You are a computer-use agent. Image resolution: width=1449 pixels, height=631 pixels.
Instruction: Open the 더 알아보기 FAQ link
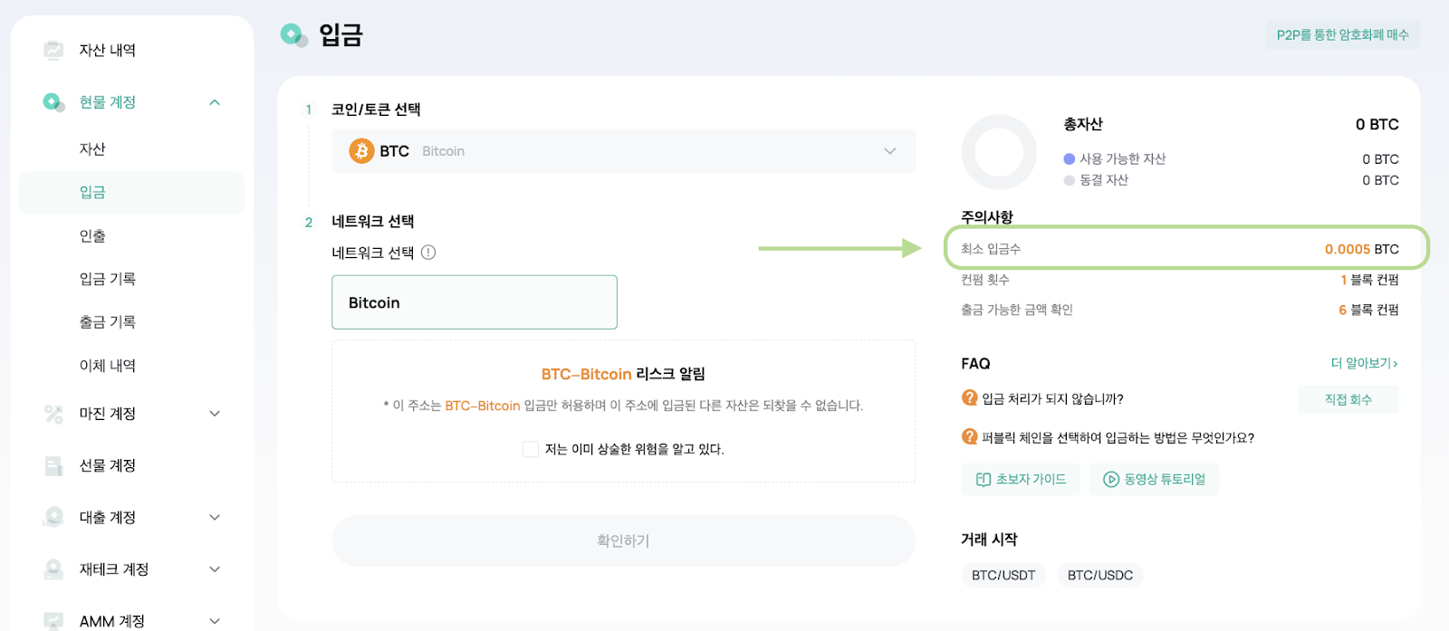click(1364, 363)
